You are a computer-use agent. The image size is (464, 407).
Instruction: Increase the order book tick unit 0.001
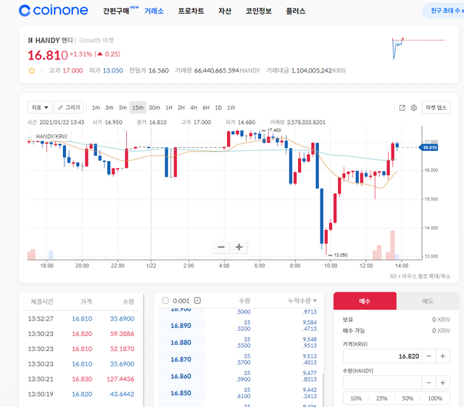(197, 301)
